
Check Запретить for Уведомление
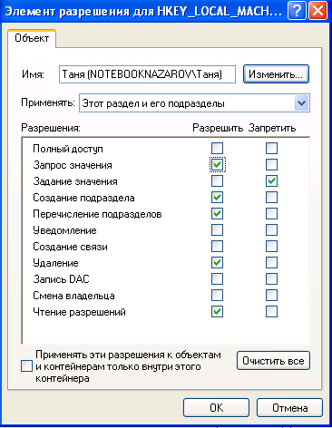(271, 230)
